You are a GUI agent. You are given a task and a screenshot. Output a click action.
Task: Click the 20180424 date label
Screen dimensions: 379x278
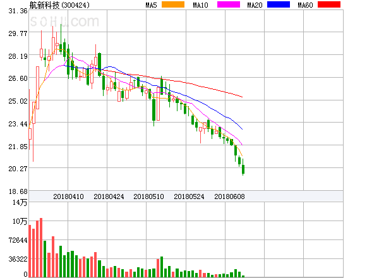109,196
